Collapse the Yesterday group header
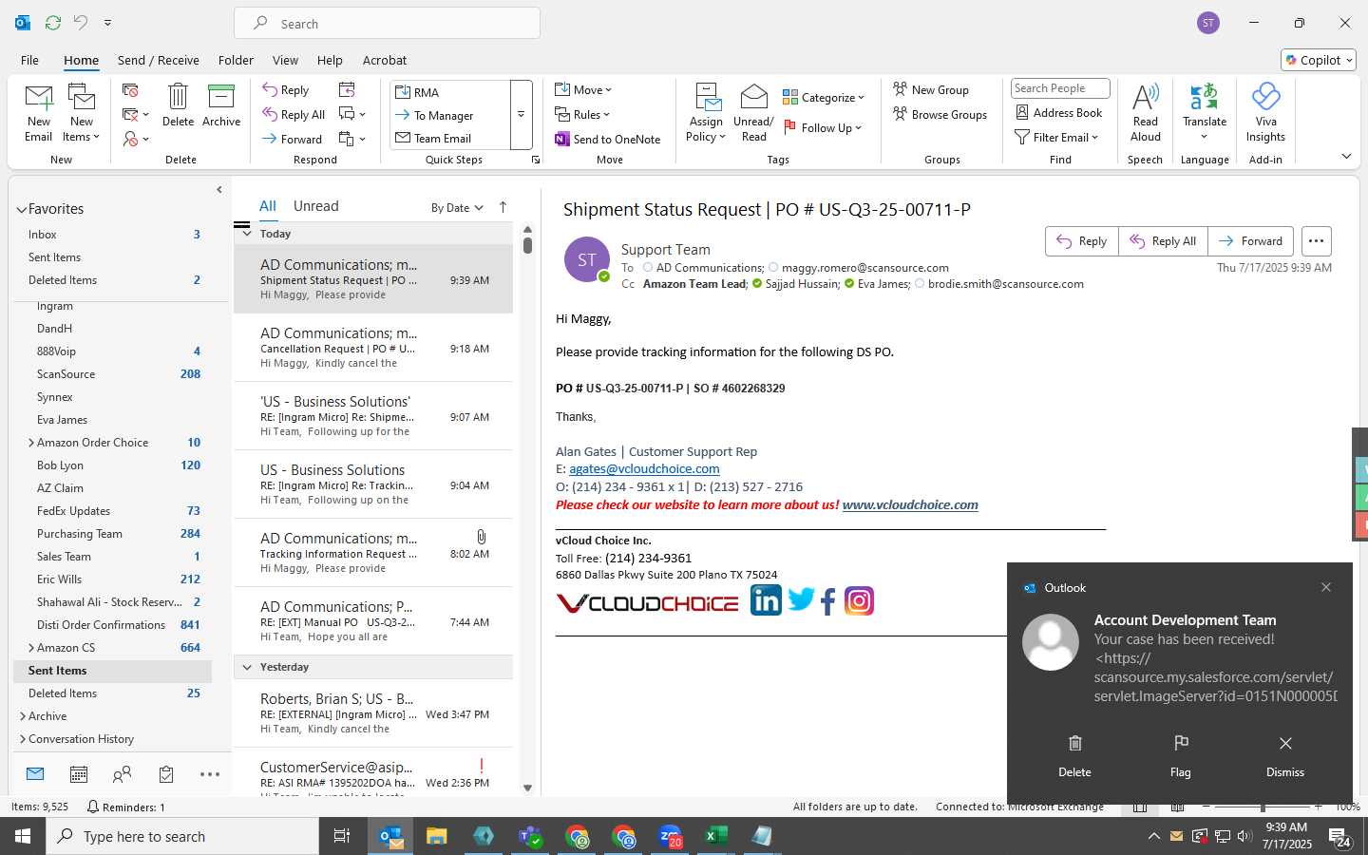 coord(247,667)
